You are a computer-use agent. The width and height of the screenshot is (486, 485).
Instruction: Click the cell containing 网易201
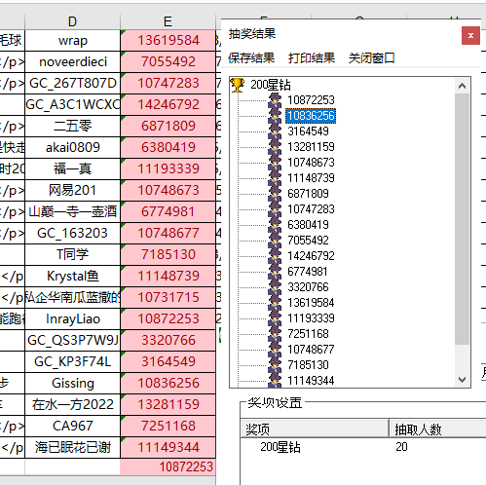tap(72, 190)
